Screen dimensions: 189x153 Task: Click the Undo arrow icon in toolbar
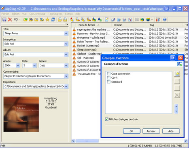[x=16, y=19]
